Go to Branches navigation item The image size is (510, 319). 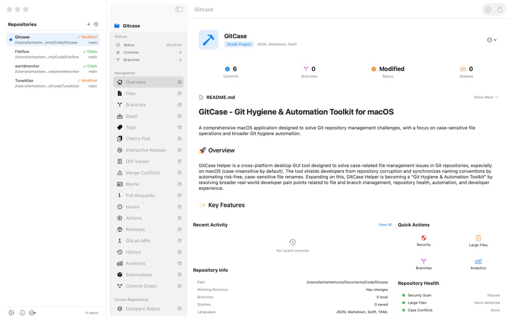[148, 105]
